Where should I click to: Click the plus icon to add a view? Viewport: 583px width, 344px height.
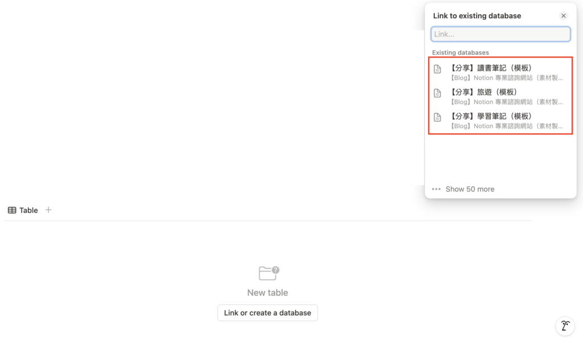[48, 210]
